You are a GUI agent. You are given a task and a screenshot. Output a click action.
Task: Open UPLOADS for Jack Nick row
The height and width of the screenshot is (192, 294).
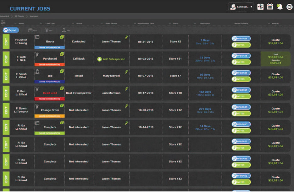tap(241, 56)
